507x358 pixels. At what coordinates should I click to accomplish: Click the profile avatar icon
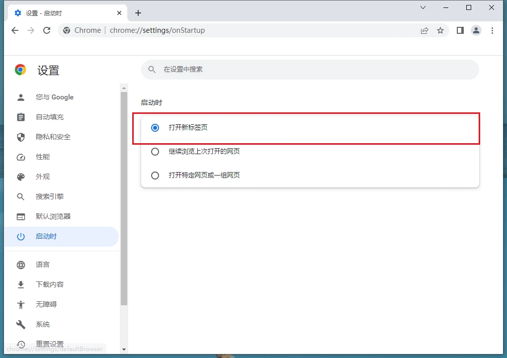(x=476, y=30)
